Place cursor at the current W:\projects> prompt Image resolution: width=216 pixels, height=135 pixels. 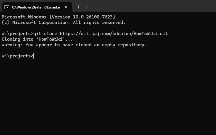[x=34, y=56]
